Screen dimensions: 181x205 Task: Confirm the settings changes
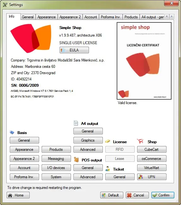tap(163, 195)
